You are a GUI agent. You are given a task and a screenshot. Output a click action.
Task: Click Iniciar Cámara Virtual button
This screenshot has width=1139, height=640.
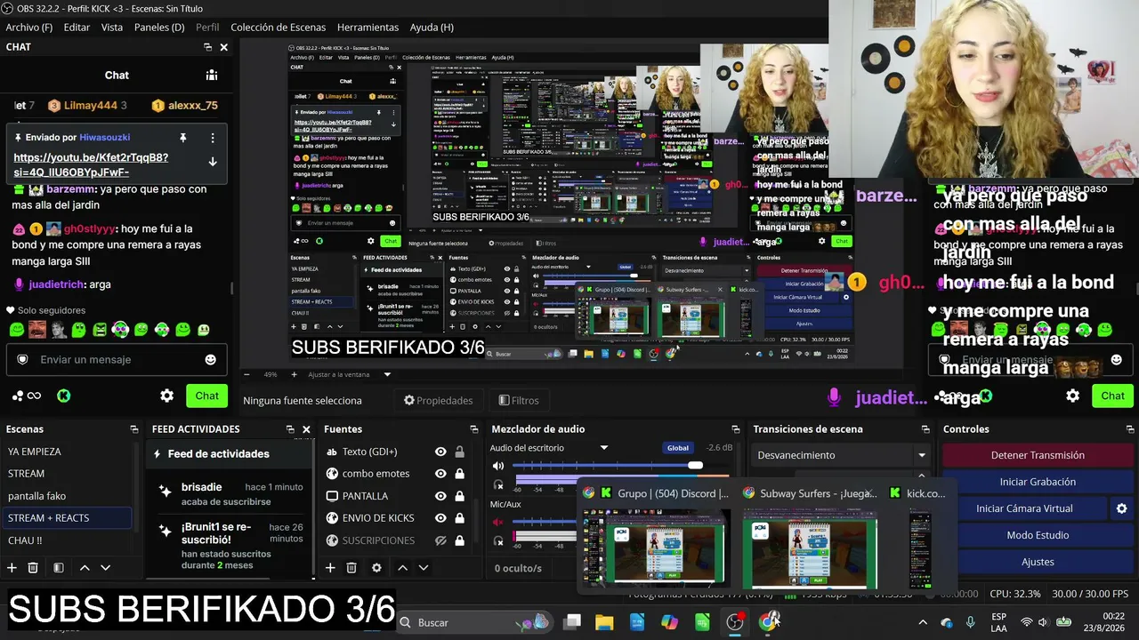pos(1024,508)
